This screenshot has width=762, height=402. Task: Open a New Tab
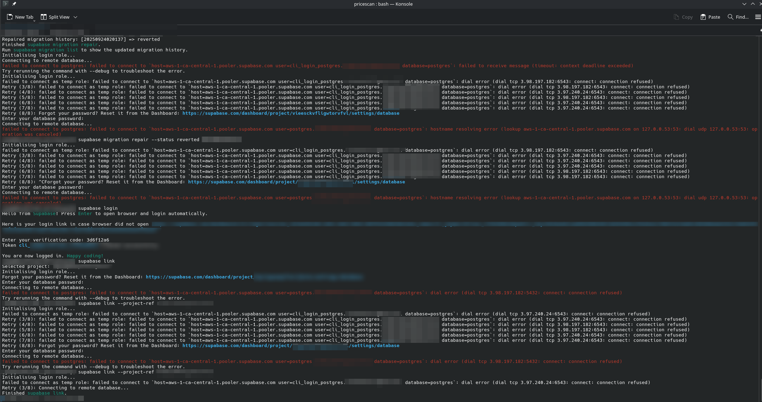click(20, 17)
